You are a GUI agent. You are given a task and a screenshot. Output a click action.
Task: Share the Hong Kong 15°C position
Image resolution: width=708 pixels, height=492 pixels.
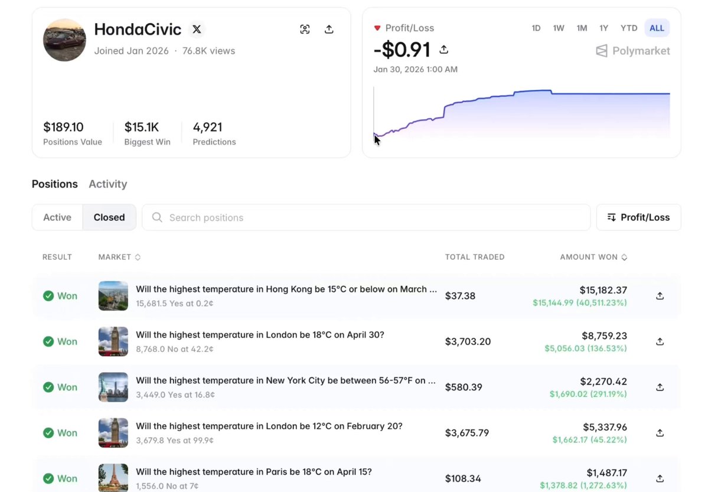click(660, 296)
